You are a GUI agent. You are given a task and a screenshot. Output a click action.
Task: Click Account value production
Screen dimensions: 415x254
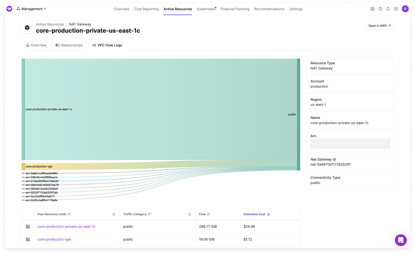click(319, 86)
